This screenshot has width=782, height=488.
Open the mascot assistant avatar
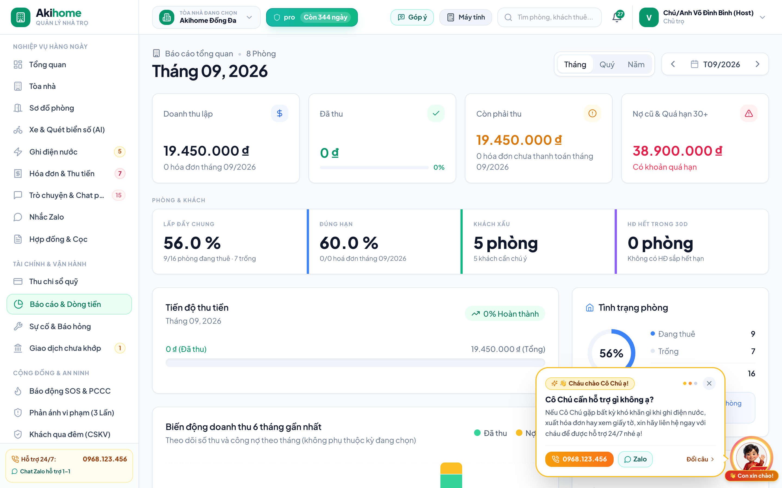click(x=752, y=457)
